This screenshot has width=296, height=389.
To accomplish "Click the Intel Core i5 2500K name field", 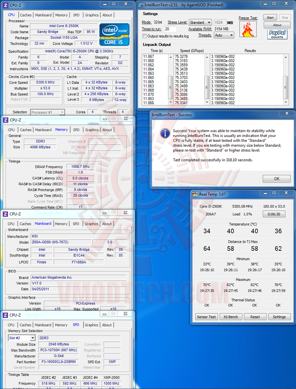I will click(x=64, y=26).
